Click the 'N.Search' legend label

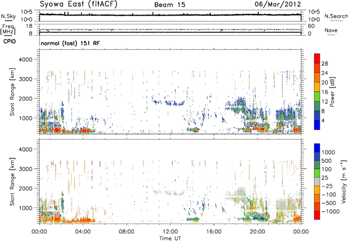(x=336, y=16)
